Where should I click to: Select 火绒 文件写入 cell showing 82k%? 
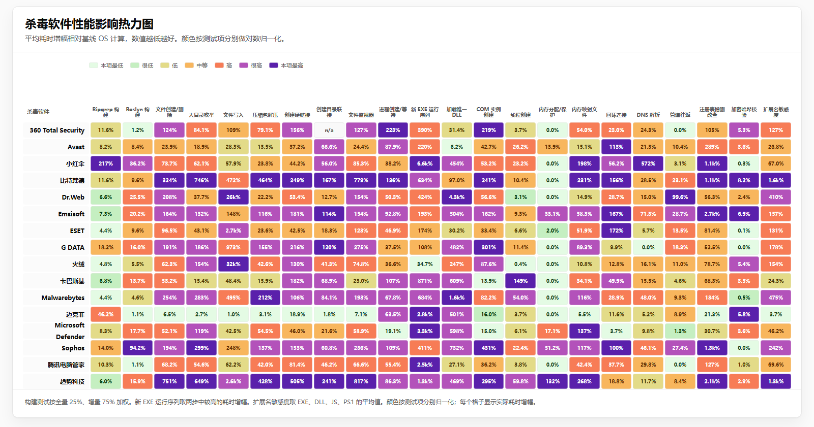coord(234,265)
